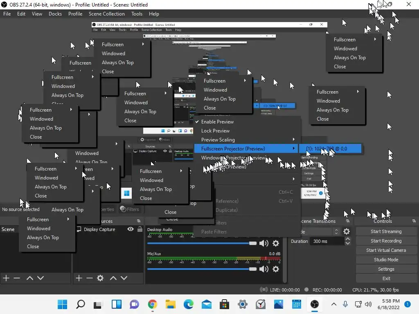Move the scene up with the Scenes up arrow

[x=29, y=278]
